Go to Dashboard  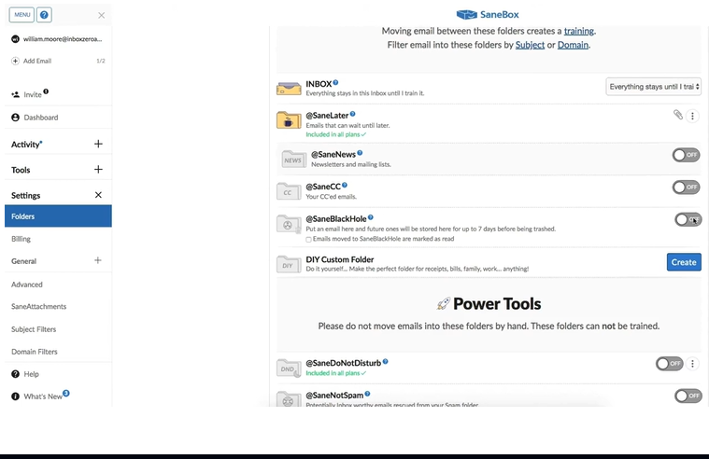click(41, 118)
